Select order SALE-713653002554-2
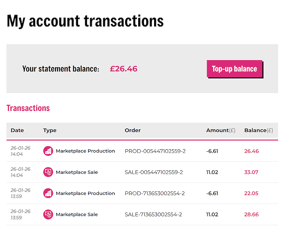The image size is (285, 227). (153, 215)
